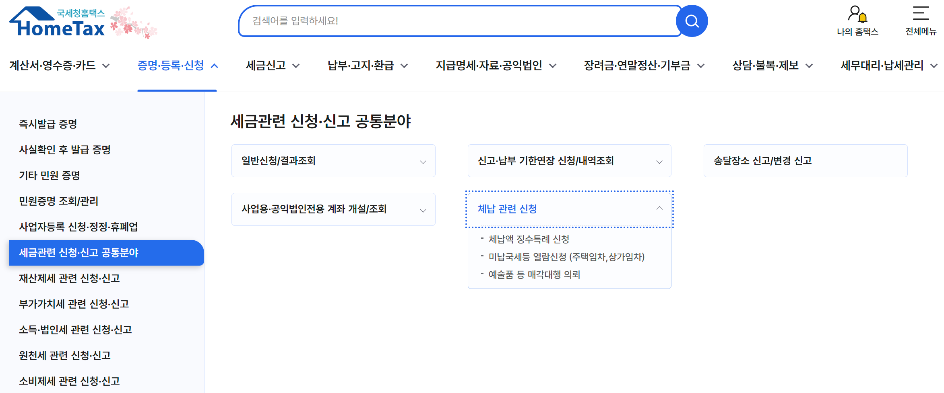This screenshot has width=944, height=393.
Task: Open 부가가치세 관련 신청·신고 sidebar item
Action: [x=74, y=304]
